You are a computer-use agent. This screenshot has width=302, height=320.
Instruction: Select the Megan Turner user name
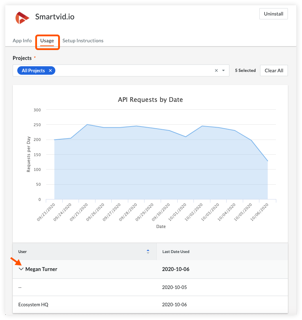point(41,269)
